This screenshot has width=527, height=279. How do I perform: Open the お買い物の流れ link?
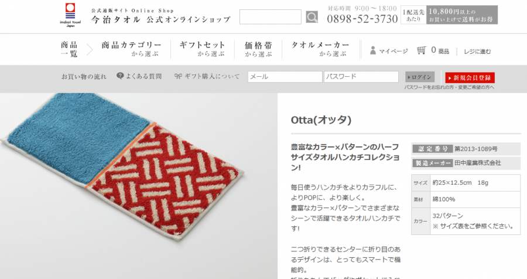[x=84, y=77]
